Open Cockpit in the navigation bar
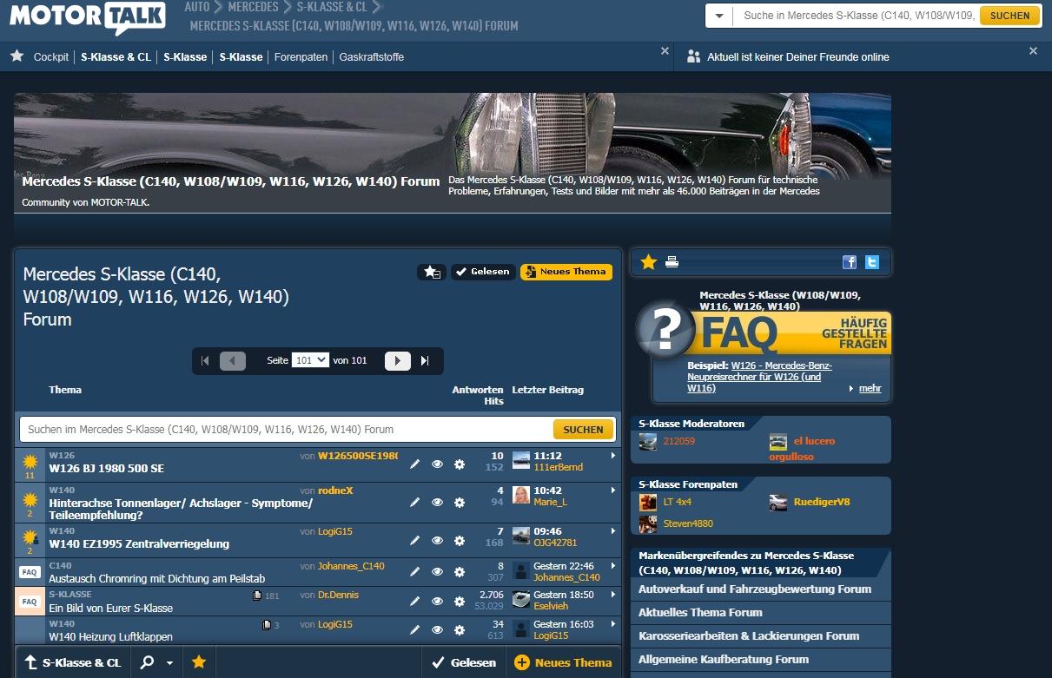 click(51, 57)
